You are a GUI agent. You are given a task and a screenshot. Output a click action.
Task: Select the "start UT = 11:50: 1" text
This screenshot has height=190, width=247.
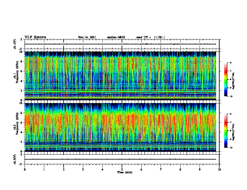(x=151, y=37)
